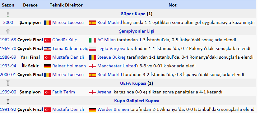Open the Kupa Galipleri Kupası link
The height and width of the screenshot is (113, 260).
pyautogui.click(x=137, y=101)
